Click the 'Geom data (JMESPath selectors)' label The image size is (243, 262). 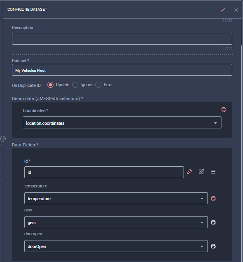coord(47,98)
